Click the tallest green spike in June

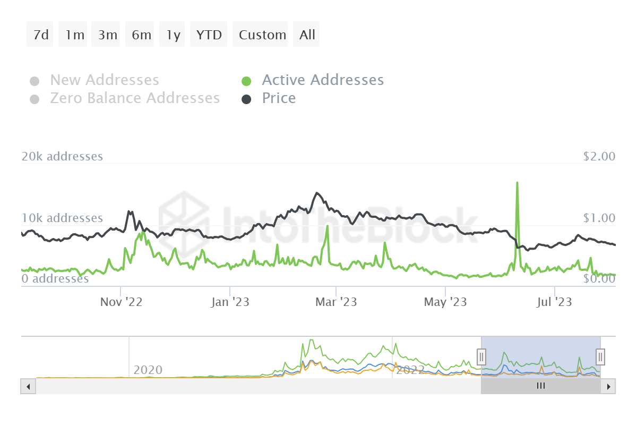point(517,183)
